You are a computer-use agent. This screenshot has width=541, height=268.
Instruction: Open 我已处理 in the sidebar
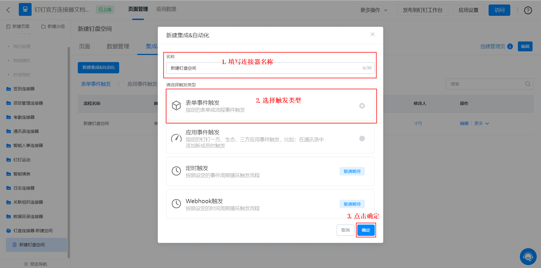[22, 47]
